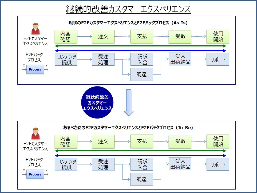Screen dimensions: 257x193
Task: Click E2Eカスタマーエクスペリエンス label in To Be panel
Action: point(35,146)
